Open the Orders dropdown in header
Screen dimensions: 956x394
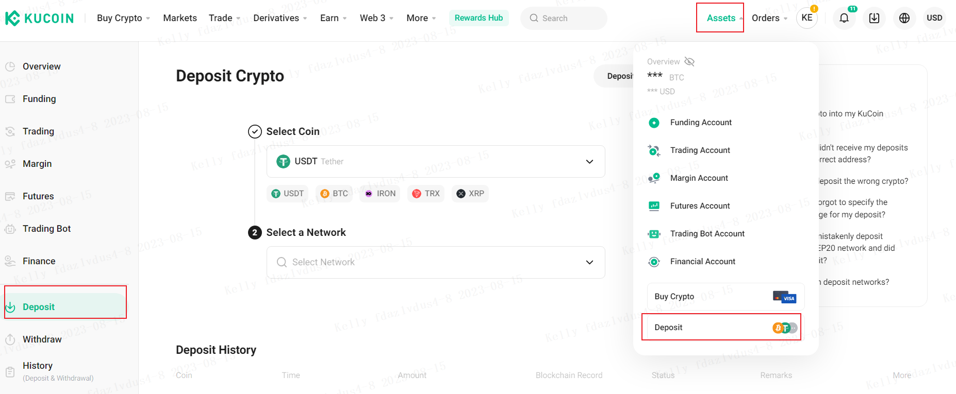770,18
